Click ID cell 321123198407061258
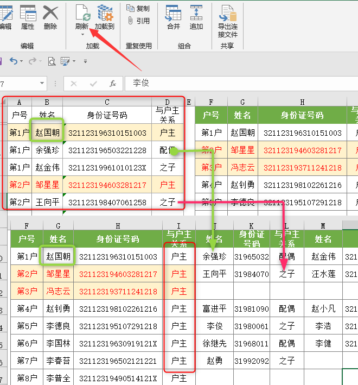The height and width of the screenshot is (385, 358). tap(107, 202)
